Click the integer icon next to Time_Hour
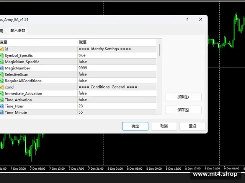245x183 pixels. click(2, 106)
